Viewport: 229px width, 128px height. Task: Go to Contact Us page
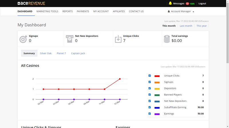point(136,11)
